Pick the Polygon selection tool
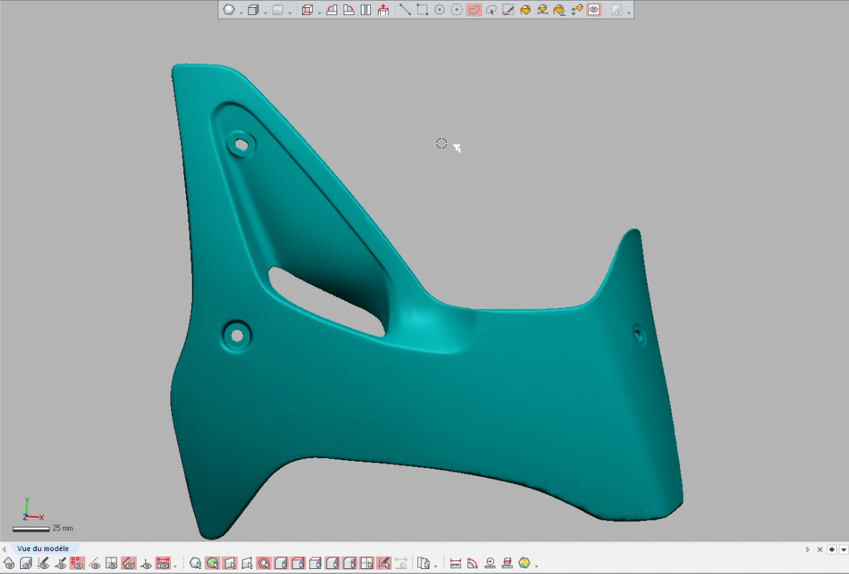This screenshot has width=849, height=574. (x=457, y=10)
